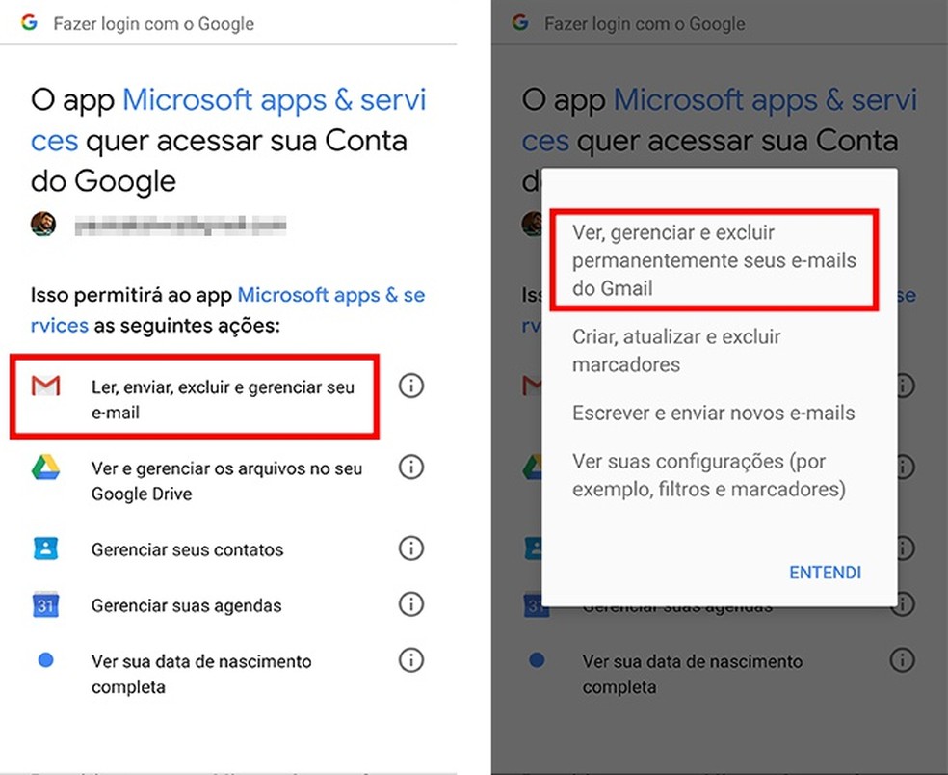Viewport: 948px width, 775px height.
Task: Click the Google logo in left header
Action: (29, 22)
